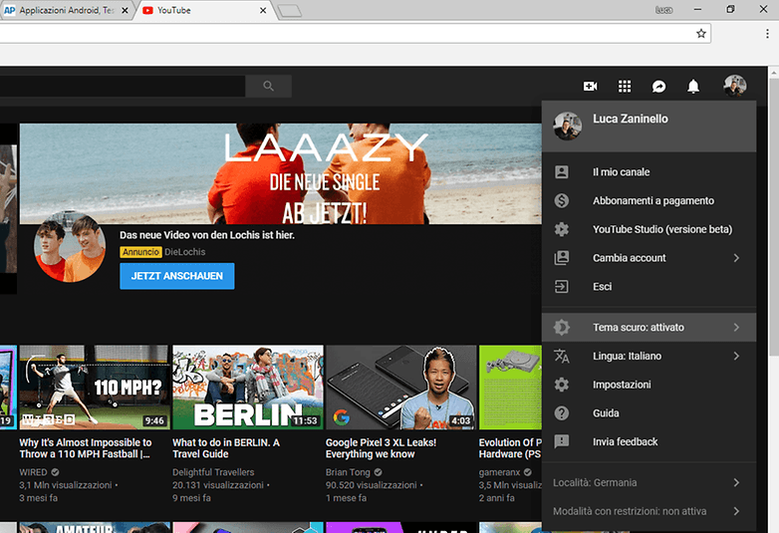Click the YouTube Studio gear icon

coord(562,229)
